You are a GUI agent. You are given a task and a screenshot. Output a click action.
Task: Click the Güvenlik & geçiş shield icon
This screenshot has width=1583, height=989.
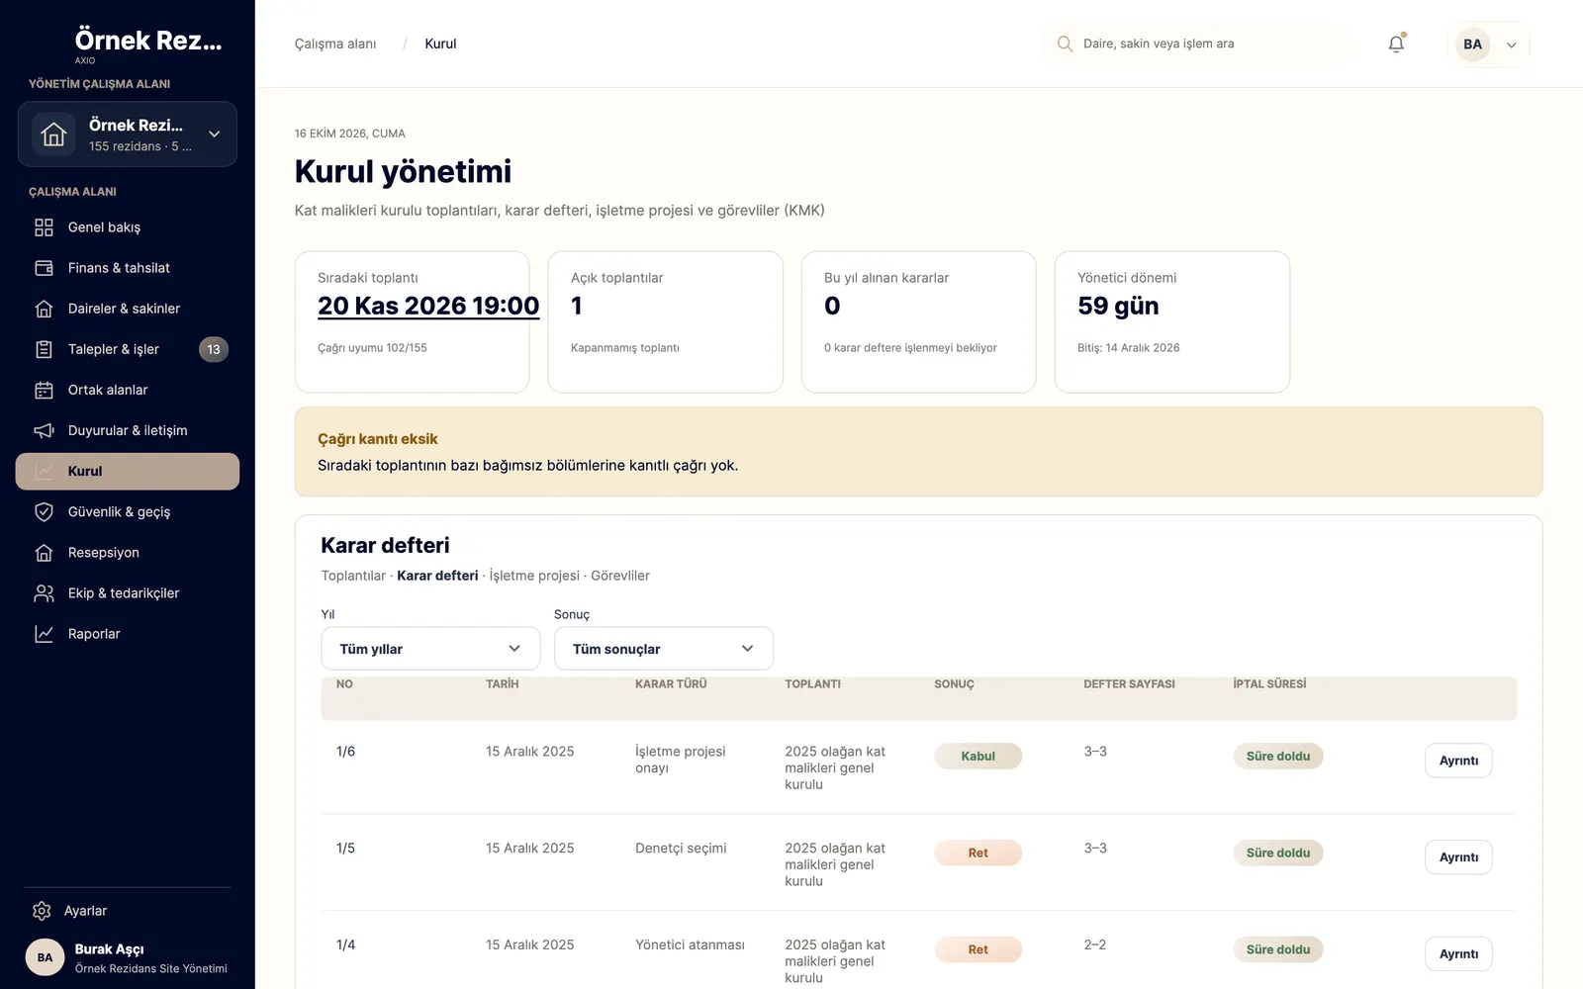pos(44,511)
